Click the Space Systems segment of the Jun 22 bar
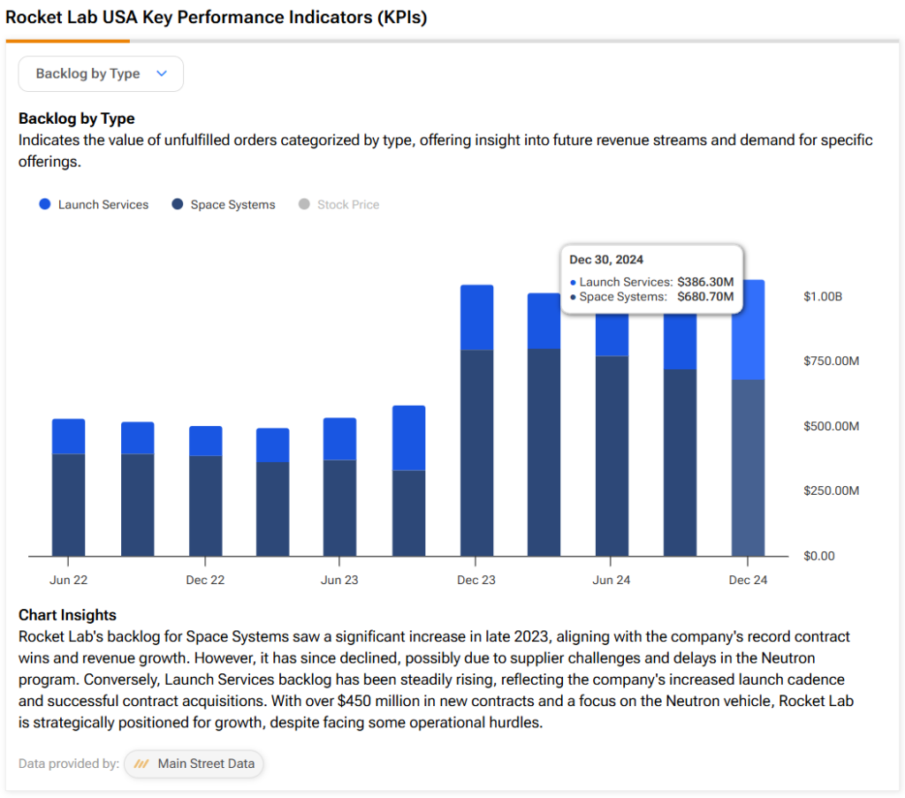The height and width of the screenshot is (798, 905). [x=69, y=505]
